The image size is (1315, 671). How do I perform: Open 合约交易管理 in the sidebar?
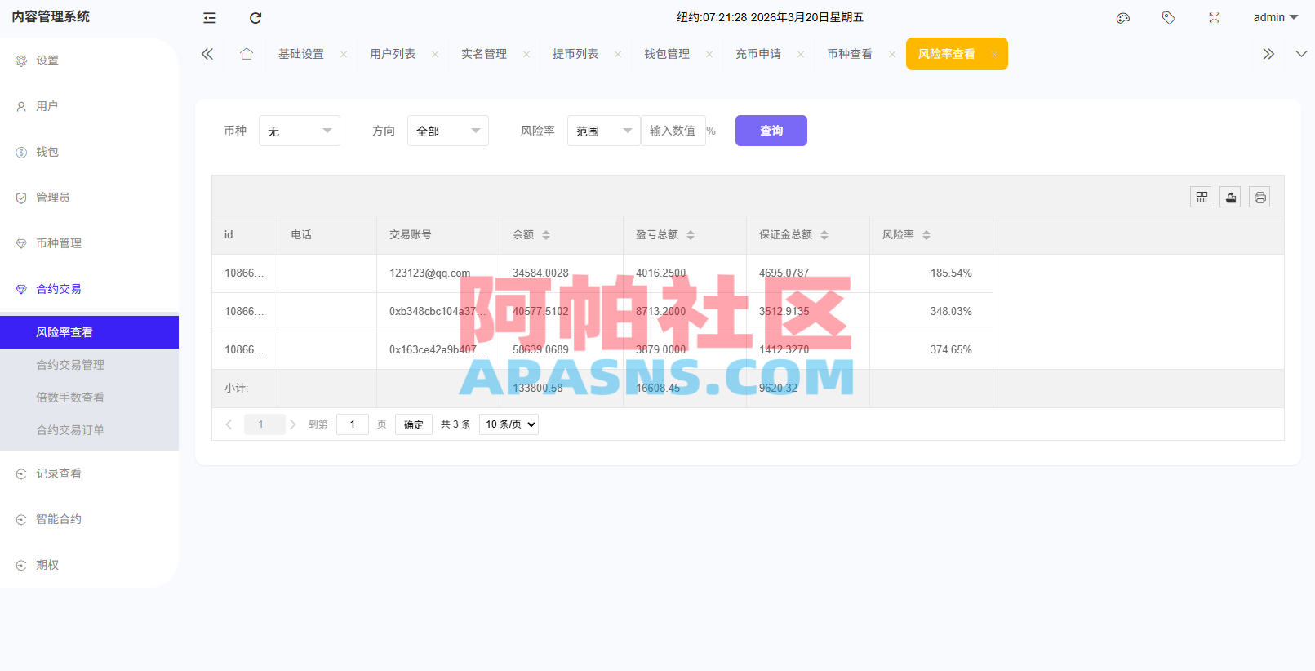[90, 365]
